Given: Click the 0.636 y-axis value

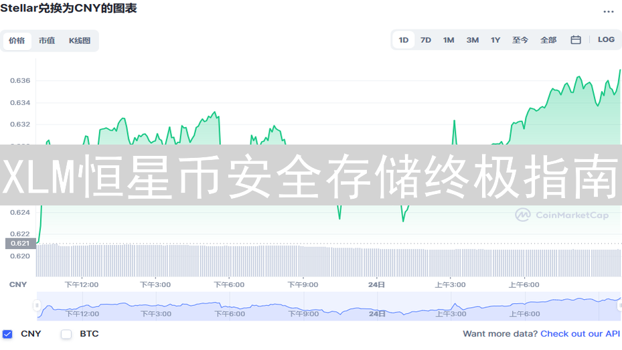Looking at the screenshot, I should coord(20,80).
